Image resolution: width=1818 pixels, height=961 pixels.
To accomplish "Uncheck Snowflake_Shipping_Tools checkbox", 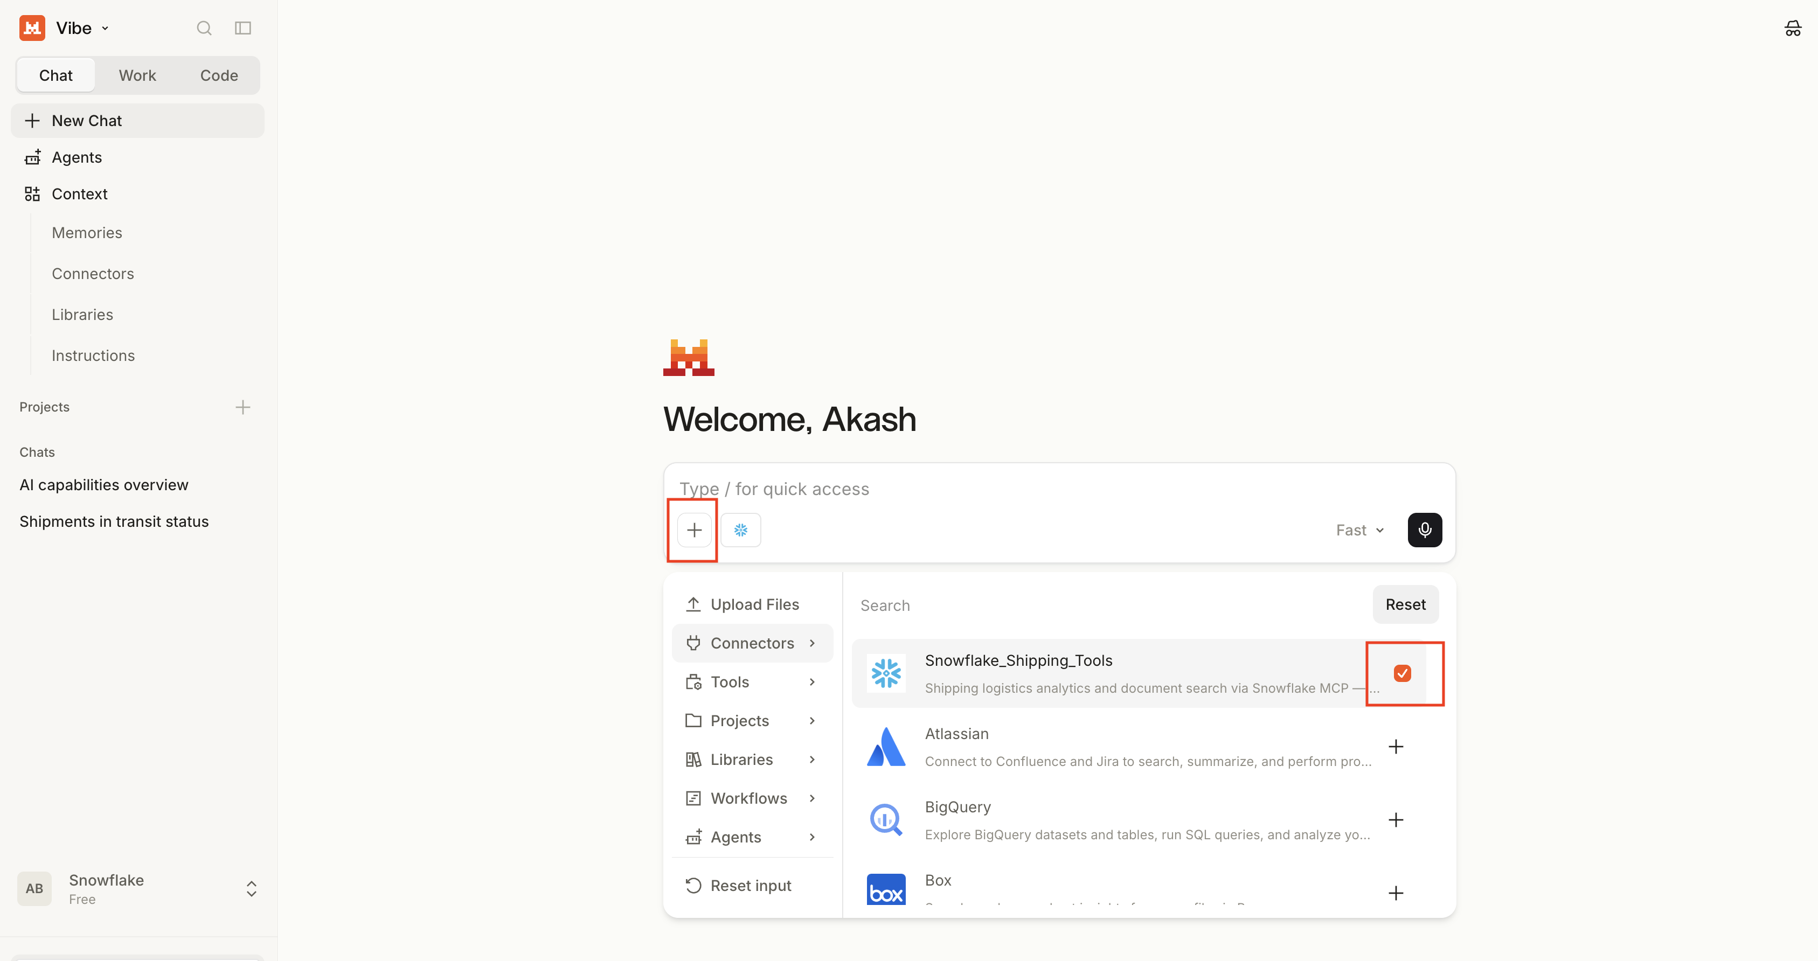I will (x=1403, y=674).
